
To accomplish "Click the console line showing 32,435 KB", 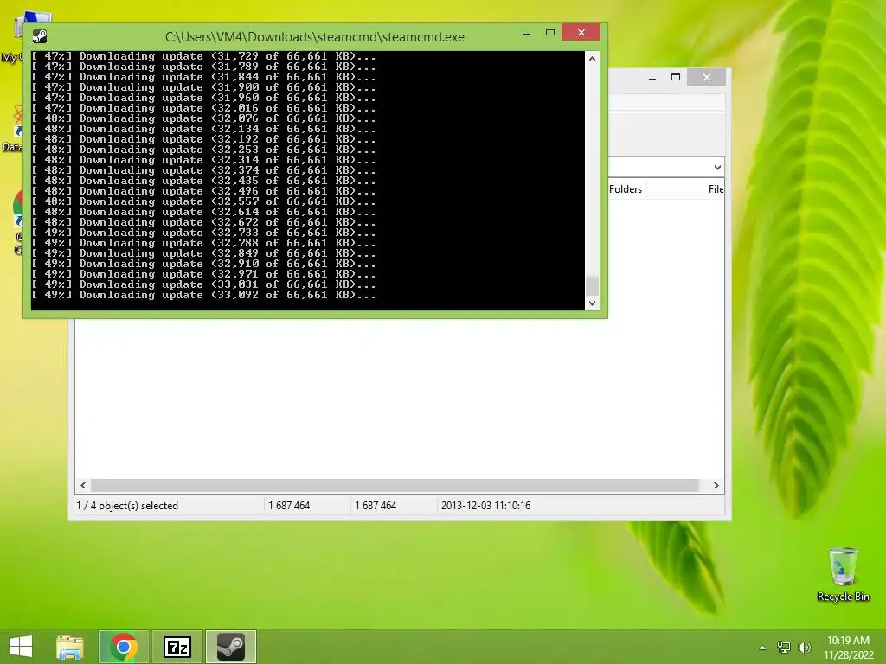I will point(203,181).
